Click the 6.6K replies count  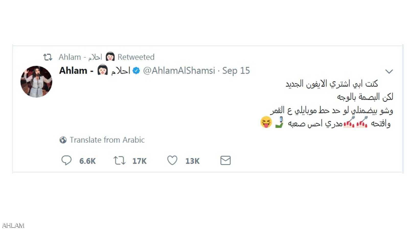(87, 161)
